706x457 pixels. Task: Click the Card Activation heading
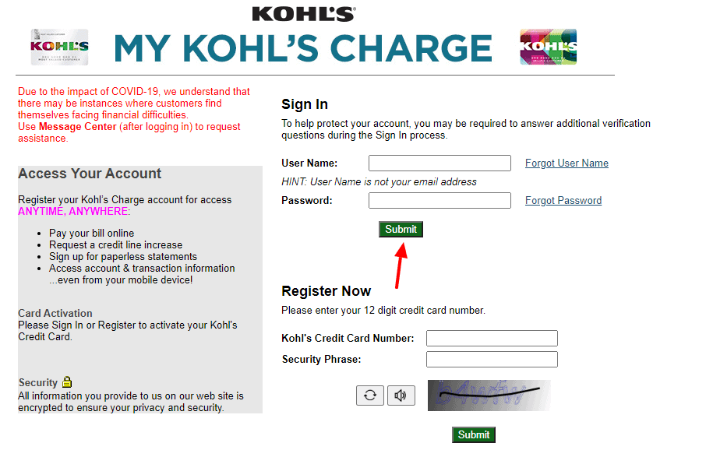pyautogui.click(x=55, y=313)
